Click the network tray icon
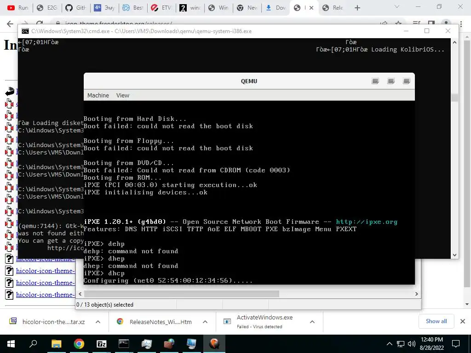The image size is (471, 353). coord(401,344)
